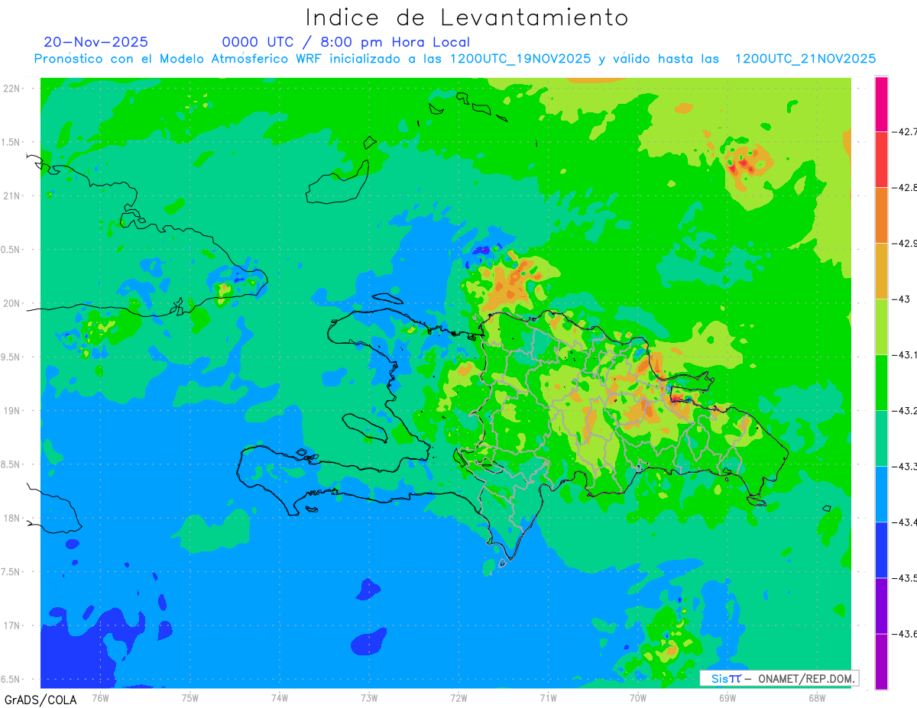Screen dimensions: 917x708
Task: Click the latitude label '9.5N'
Action: pyautogui.click(x=11, y=357)
